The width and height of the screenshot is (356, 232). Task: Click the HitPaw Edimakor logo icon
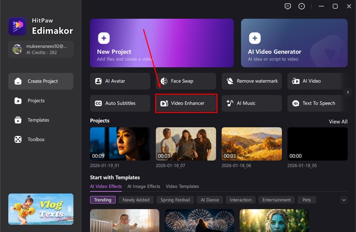pyautogui.click(x=17, y=26)
